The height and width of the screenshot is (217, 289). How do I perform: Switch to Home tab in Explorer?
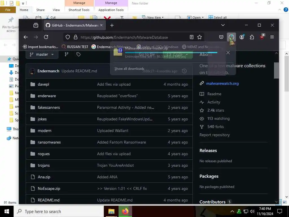24,10
